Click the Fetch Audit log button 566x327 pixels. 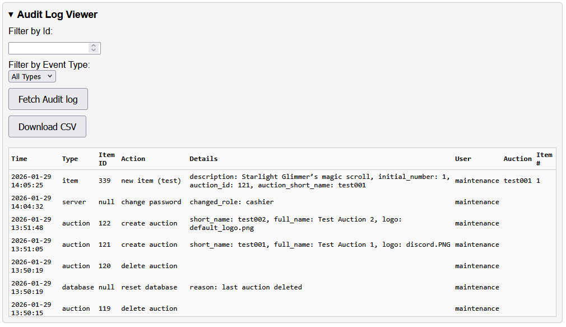(x=48, y=99)
